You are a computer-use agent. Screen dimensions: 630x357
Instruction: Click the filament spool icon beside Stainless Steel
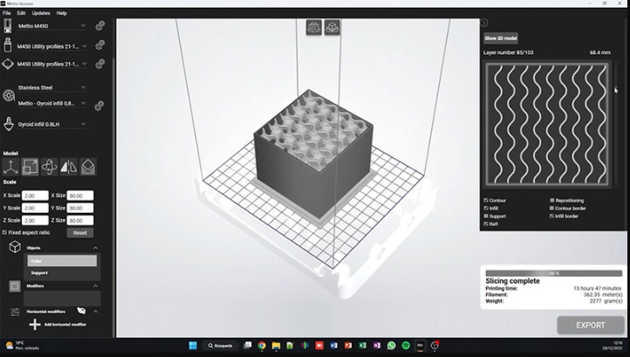pyautogui.click(x=9, y=96)
